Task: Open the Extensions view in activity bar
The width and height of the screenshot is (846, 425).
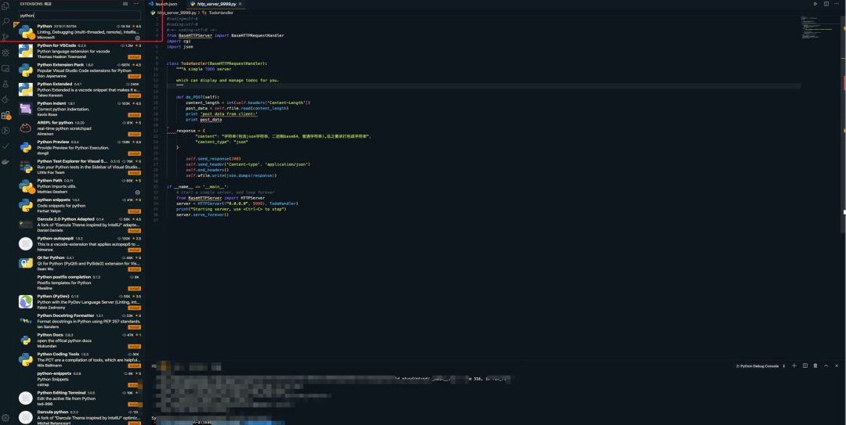Action: pyautogui.click(x=6, y=115)
